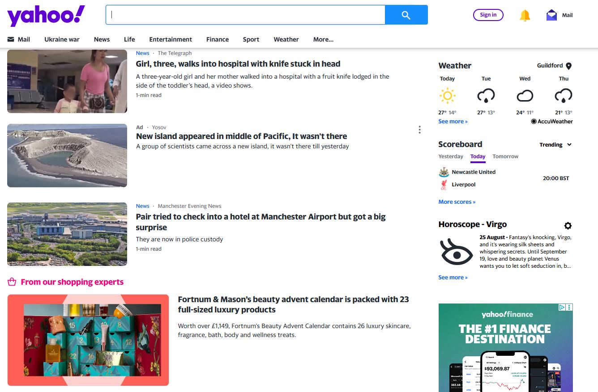Screen dimensions: 598x392
Task: Open the More... navigation dropdown
Action: pyautogui.click(x=323, y=39)
